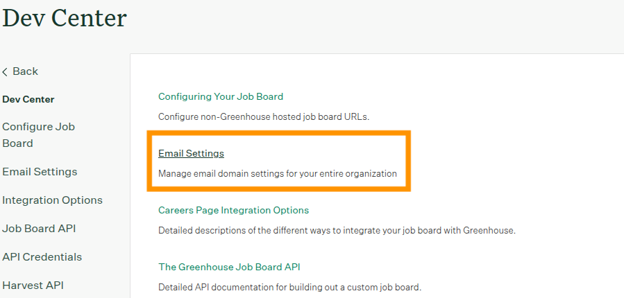The height and width of the screenshot is (298, 624).
Task: Open Email Settings from left sidebar
Action: [40, 171]
